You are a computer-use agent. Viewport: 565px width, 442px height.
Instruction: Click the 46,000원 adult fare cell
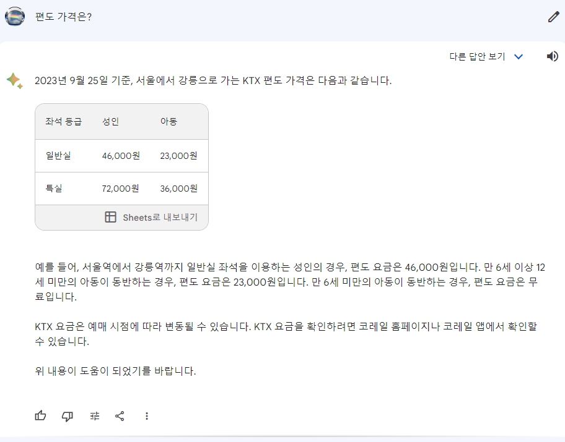coord(120,156)
